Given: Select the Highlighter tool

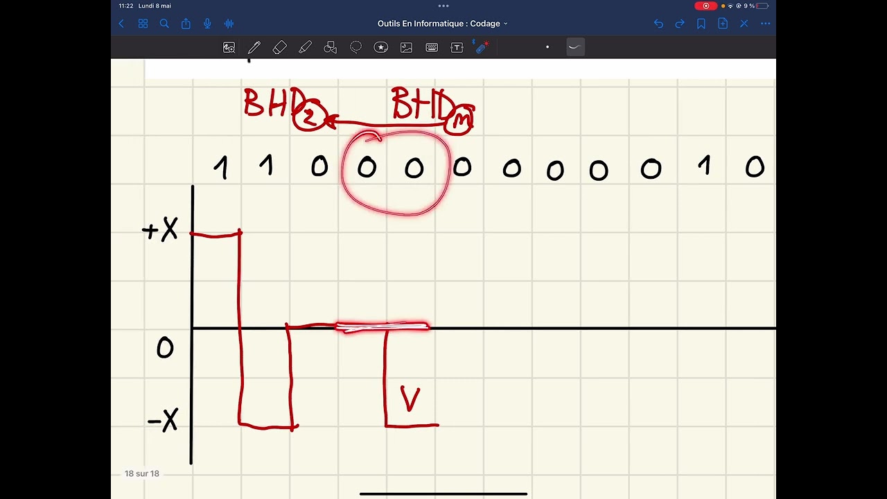Looking at the screenshot, I should [306, 47].
